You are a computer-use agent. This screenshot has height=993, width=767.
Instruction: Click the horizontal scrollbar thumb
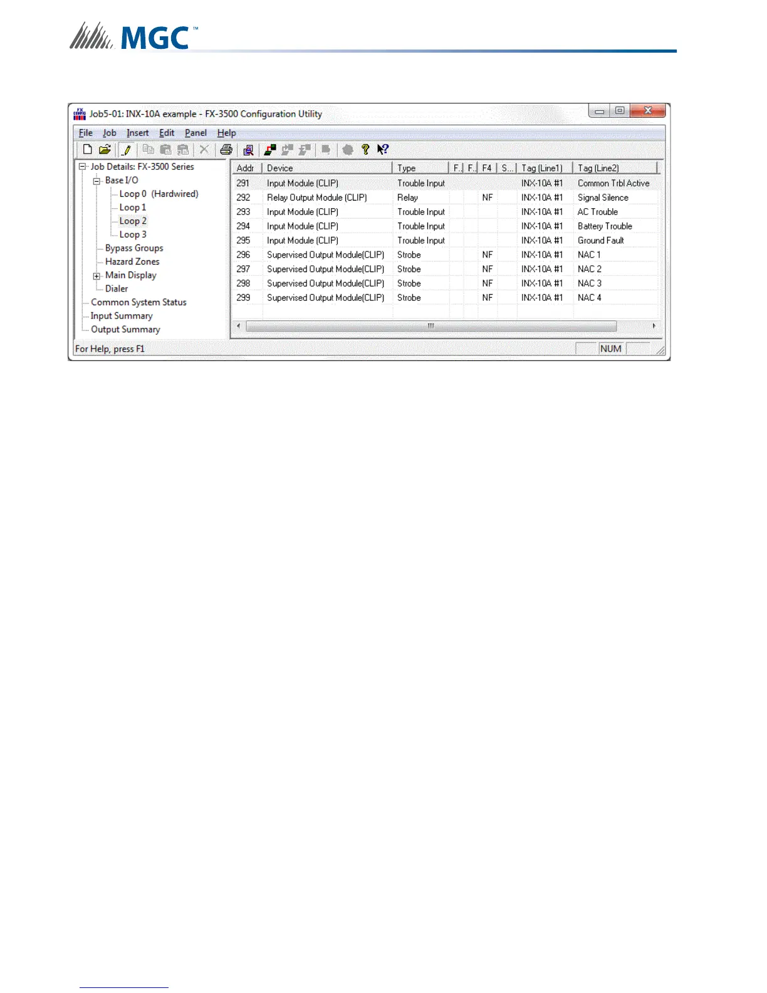click(431, 326)
